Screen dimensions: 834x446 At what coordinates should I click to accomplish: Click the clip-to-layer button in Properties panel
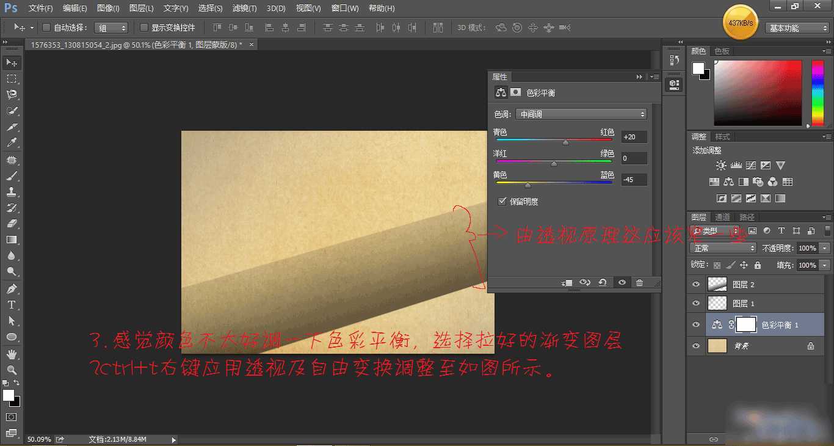pyautogui.click(x=567, y=282)
